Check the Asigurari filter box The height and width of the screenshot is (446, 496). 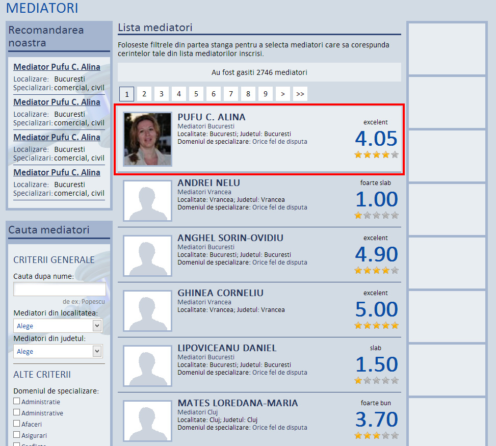click(17, 435)
